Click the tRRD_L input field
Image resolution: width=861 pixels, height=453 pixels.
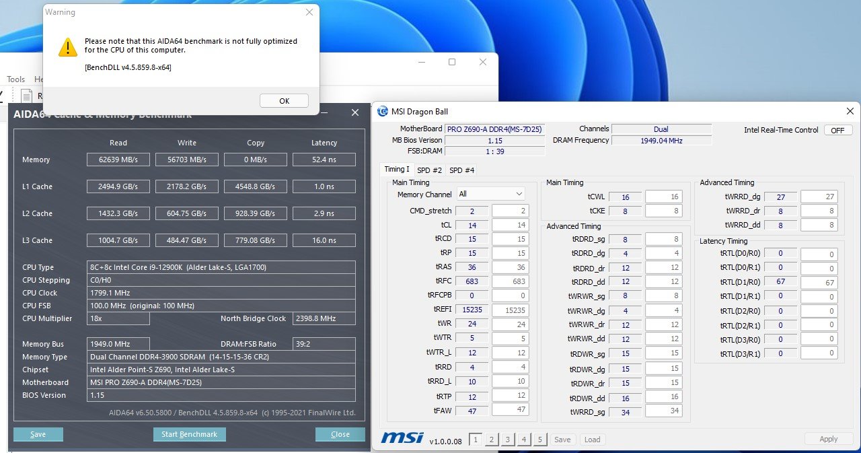click(x=510, y=381)
